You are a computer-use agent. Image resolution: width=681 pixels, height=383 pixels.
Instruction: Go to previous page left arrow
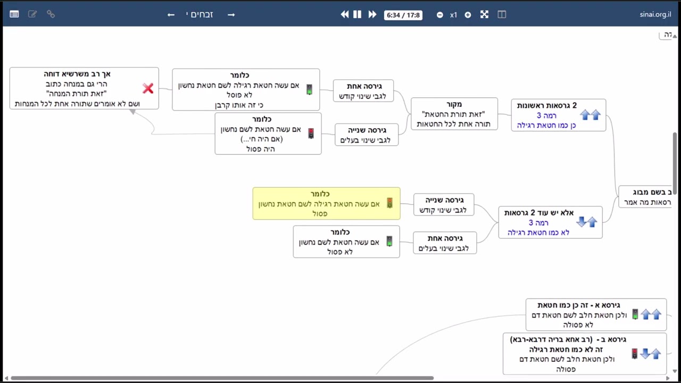pyautogui.click(x=171, y=14)
